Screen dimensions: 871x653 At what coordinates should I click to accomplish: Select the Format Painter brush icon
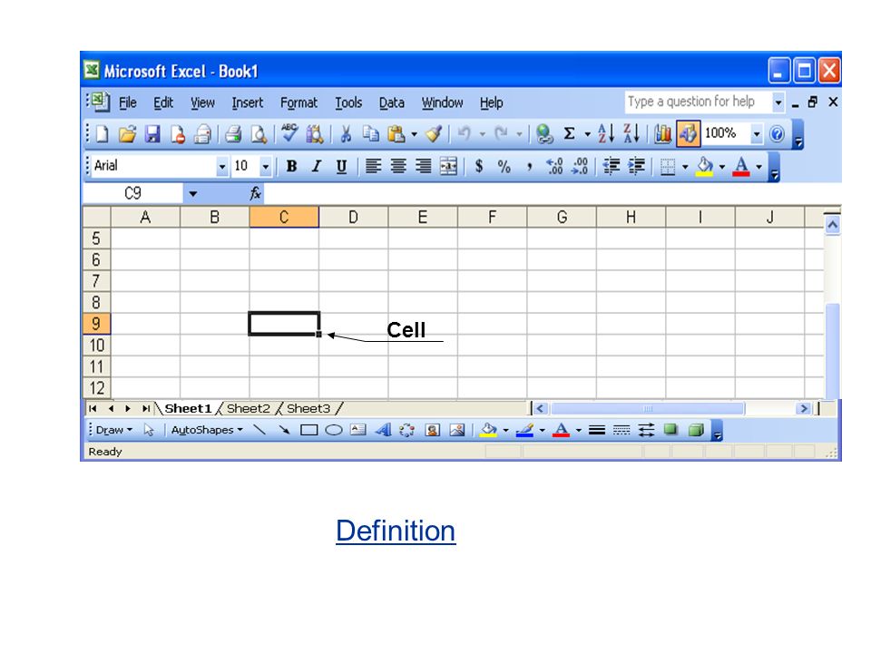coord(434,134)
